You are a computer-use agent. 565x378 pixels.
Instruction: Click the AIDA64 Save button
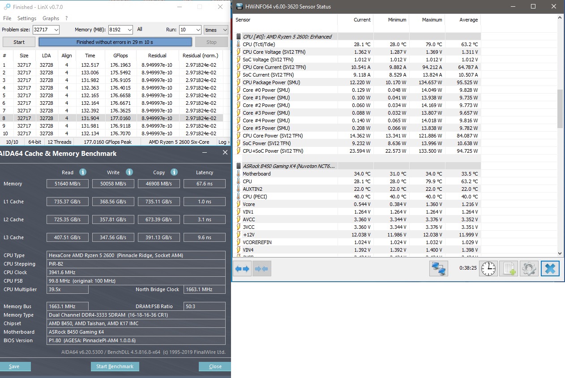click(x=14, y=366)
